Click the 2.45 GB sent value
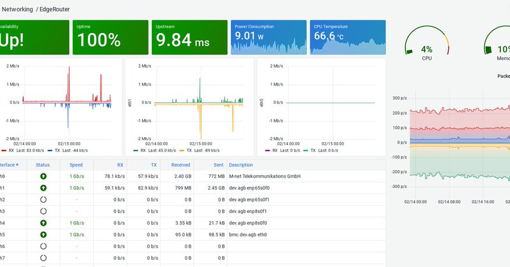This screenshot has width=510, height=267. tap(216, 188)
